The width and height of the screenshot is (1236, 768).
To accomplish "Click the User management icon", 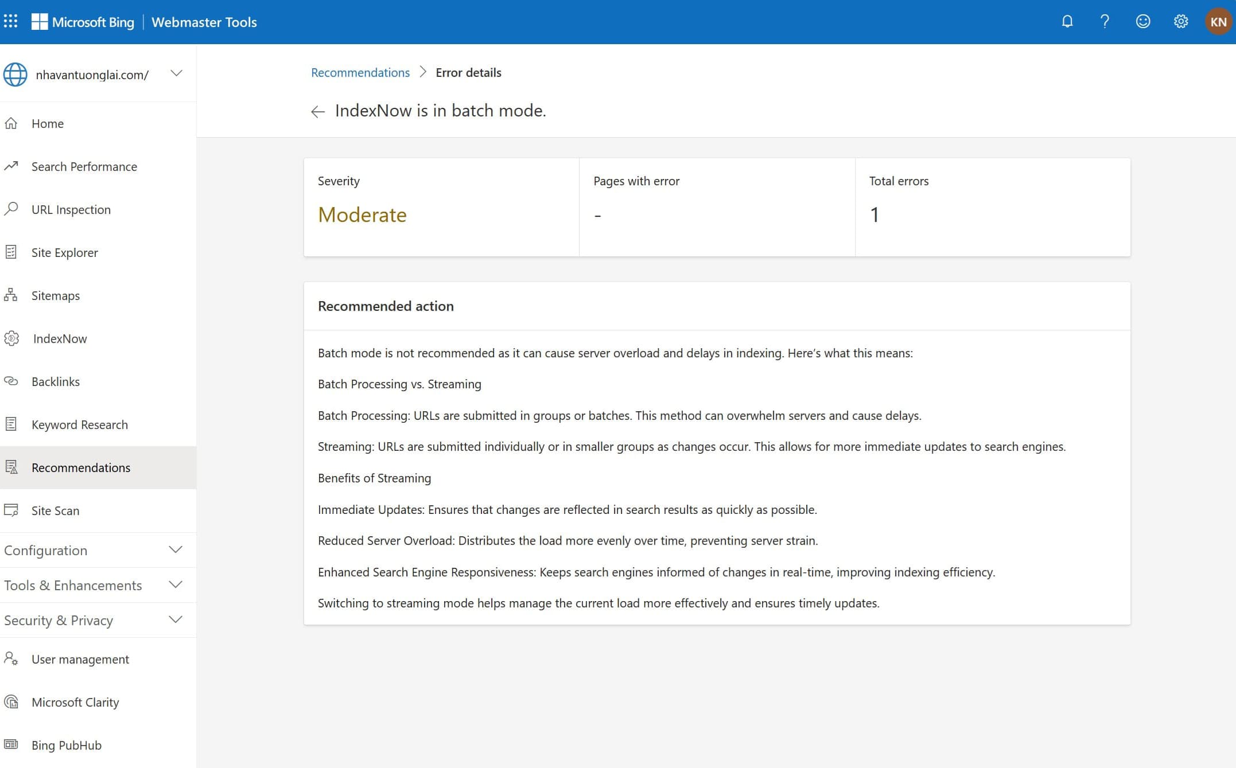I will pos(11,658).
